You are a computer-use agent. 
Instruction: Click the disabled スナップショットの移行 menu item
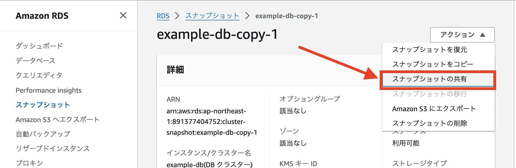[x=438, y=94]
